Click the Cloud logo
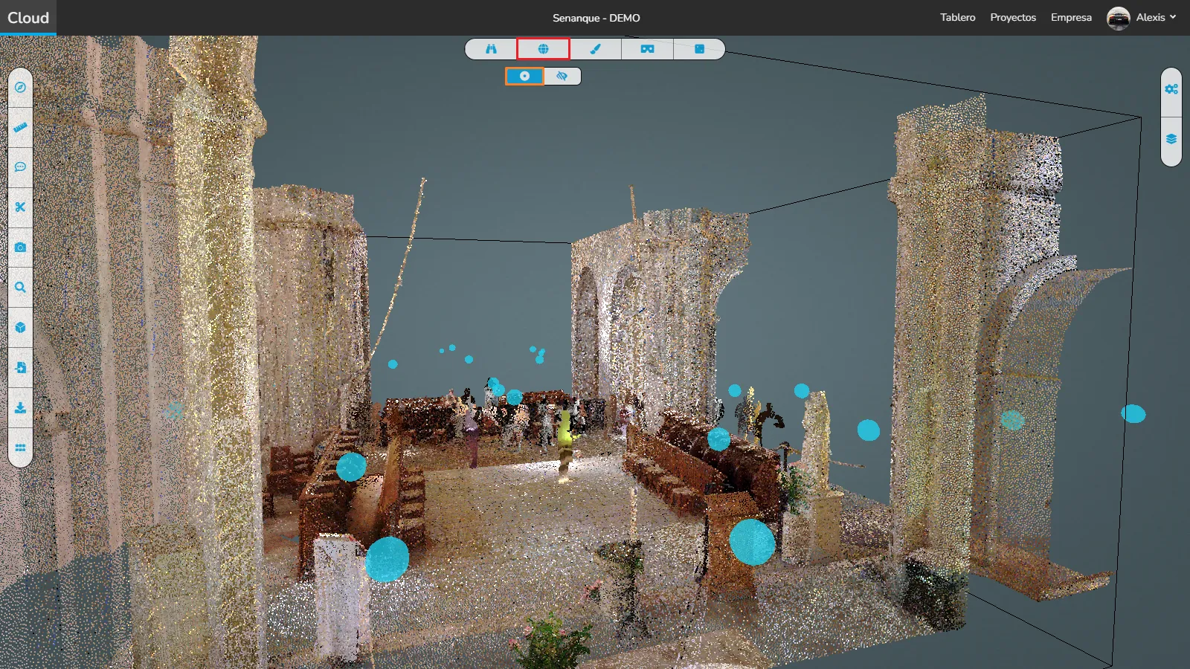The height and width of the screenshot is (669, 1190). coord(28,18)
